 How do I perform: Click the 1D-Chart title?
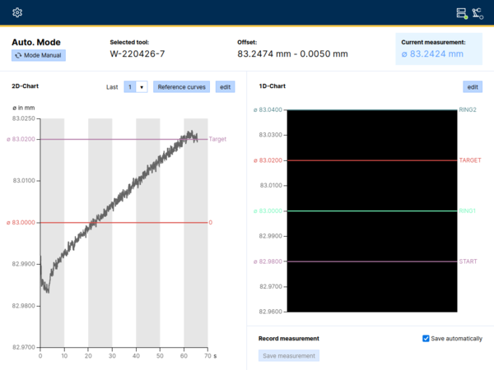tap(273, 86)
